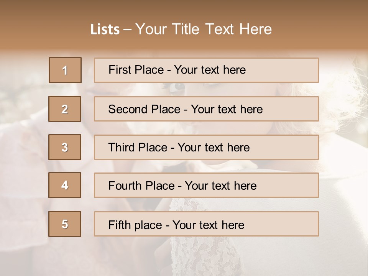This screenshot has width=368, height=276.
Task: Select 'Your Title Text Here' title text
Action: tap(204, 30)
